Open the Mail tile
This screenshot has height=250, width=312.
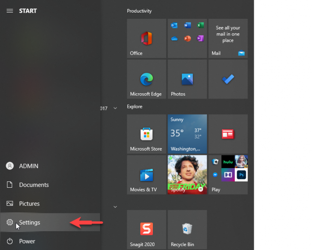228,39
